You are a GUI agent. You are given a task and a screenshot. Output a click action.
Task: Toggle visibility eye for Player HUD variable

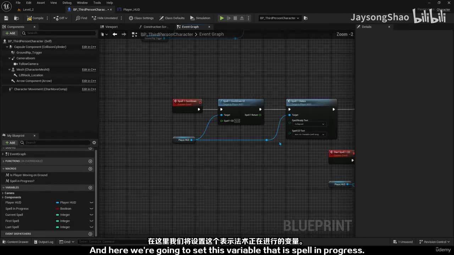[x=91, y=203]
